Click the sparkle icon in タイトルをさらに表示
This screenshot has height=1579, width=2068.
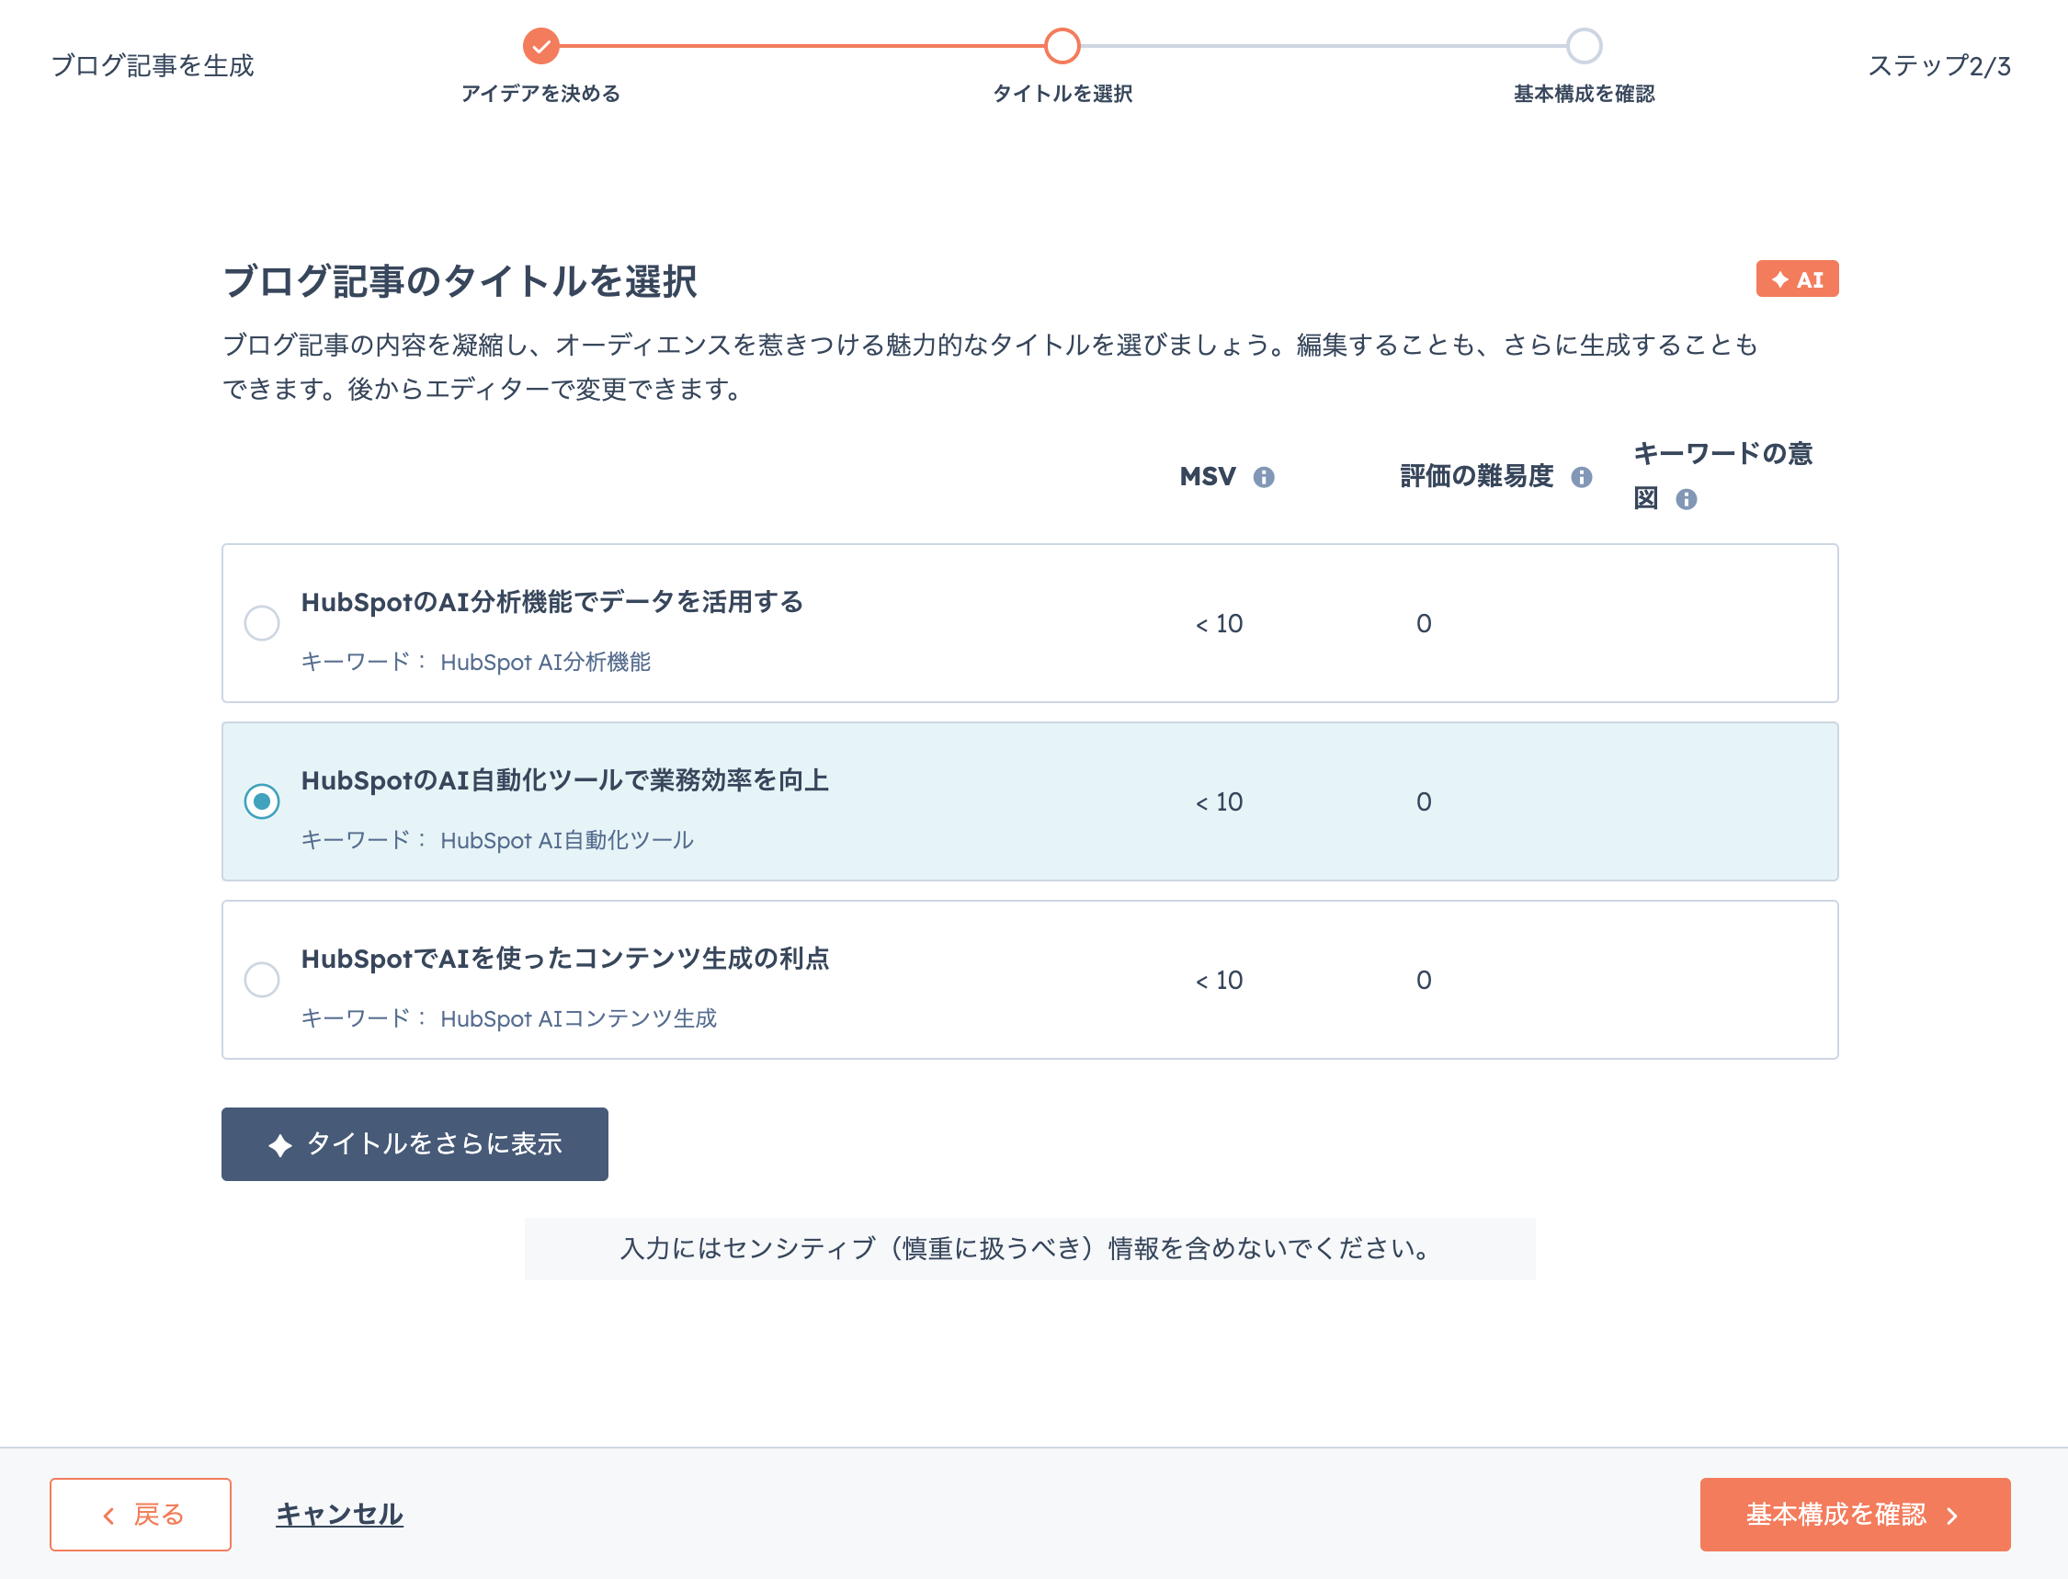(280, 1145)
